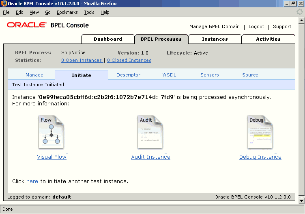Click the 'Test Instance Initiated' header text
The width and height of the screenshot is (305, 214).
point(38,85)
